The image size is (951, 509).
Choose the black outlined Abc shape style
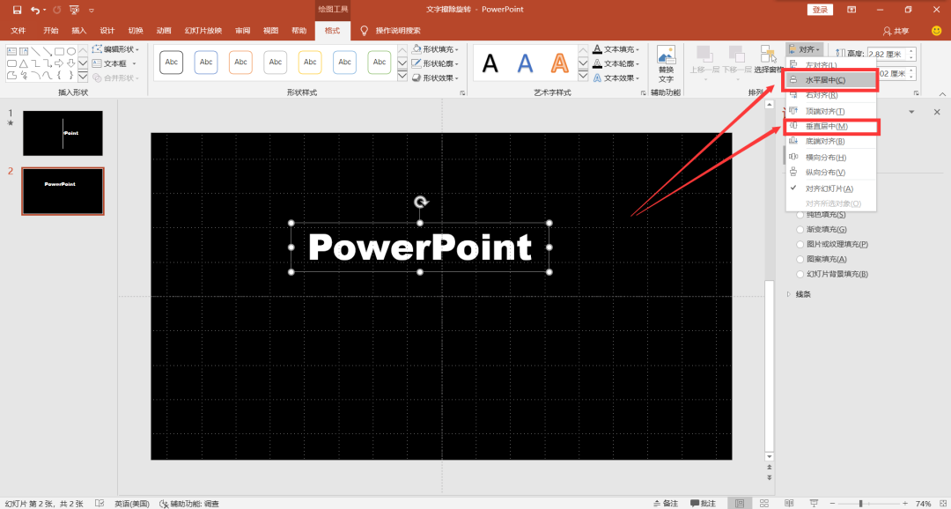click(172, 62)
